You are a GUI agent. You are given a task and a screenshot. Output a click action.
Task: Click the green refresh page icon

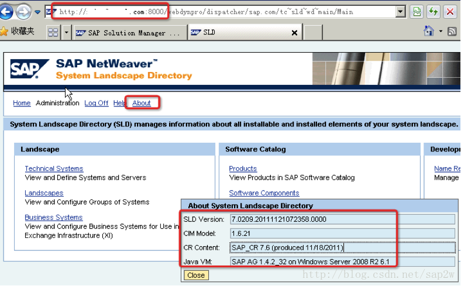coord(434,12)
